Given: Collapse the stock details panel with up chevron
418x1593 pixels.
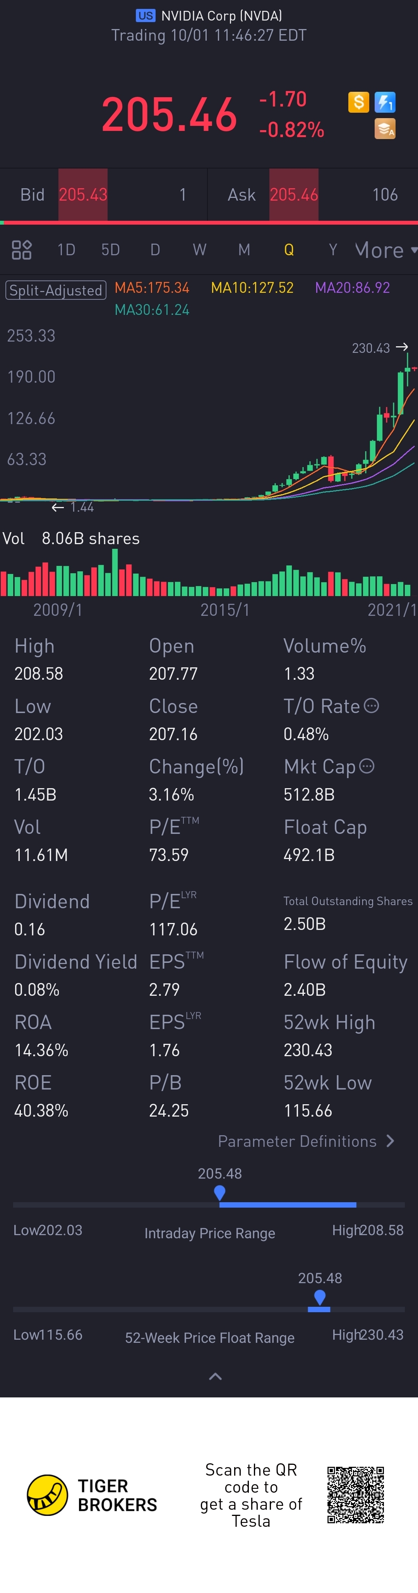Looking at the screenshot, I should click(x=215, y=1376).
